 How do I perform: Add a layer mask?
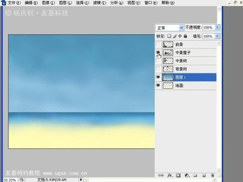pyautogui.click(x=178, y=175)
